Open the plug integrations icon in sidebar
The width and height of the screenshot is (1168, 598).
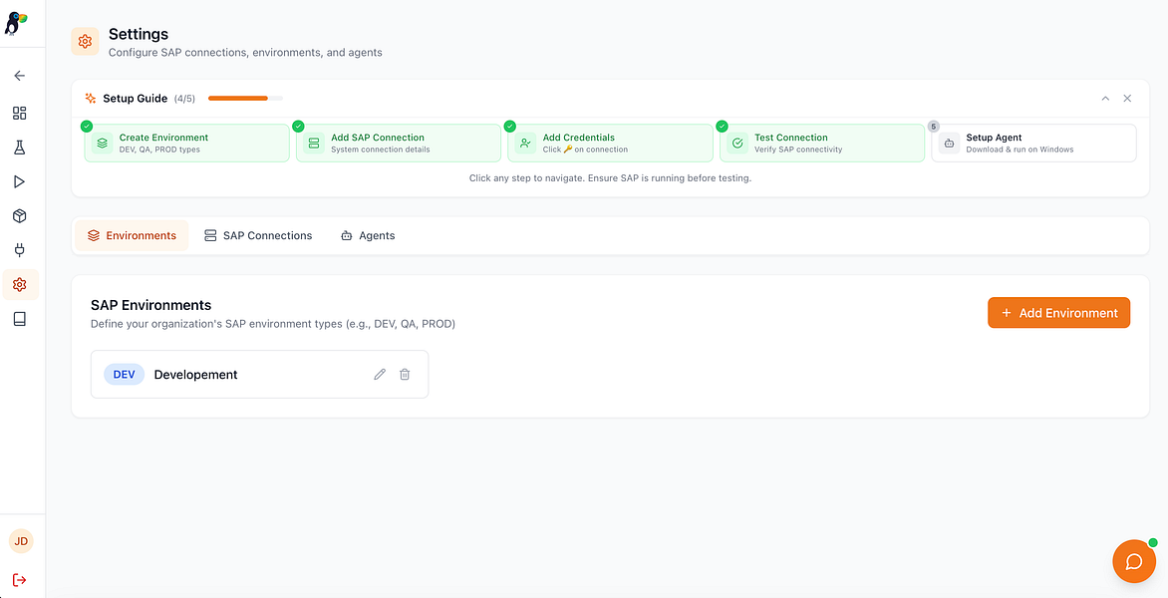click(20, 250)
